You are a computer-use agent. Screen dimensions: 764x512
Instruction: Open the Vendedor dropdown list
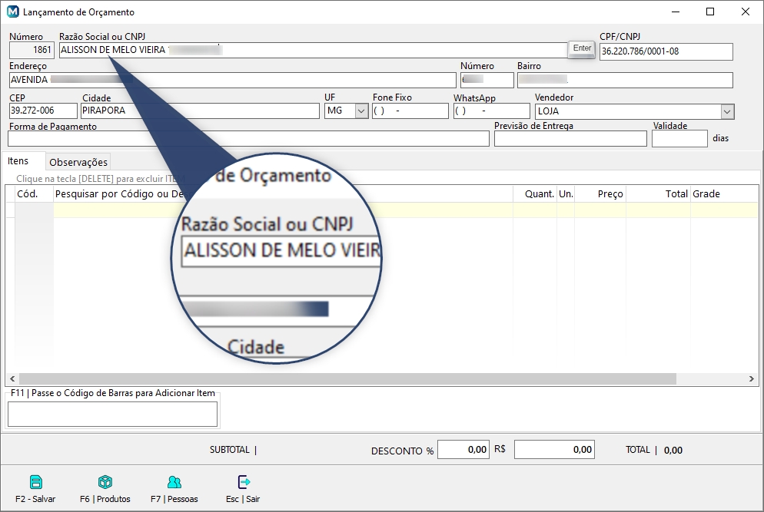point(727,111)
